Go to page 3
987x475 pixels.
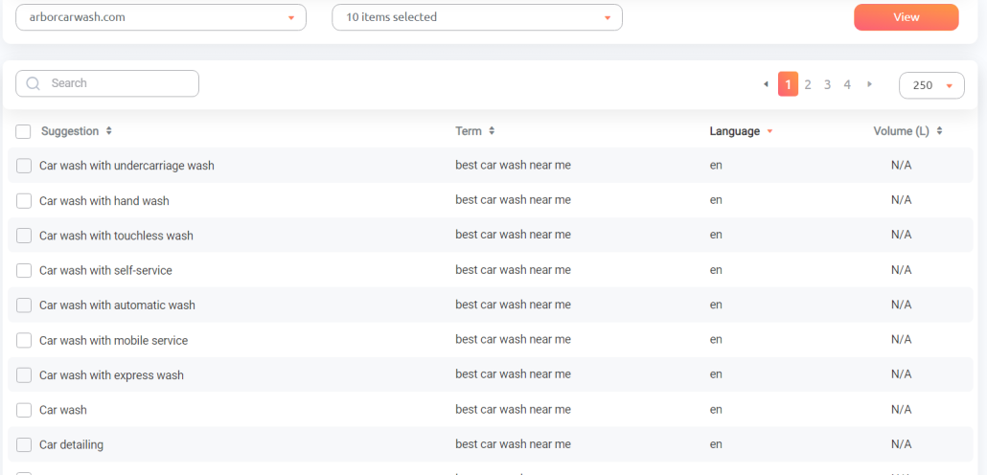(827, 84)
